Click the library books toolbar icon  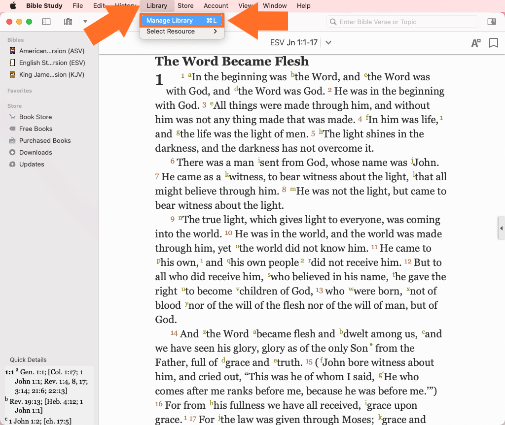[x=68, y=22]
